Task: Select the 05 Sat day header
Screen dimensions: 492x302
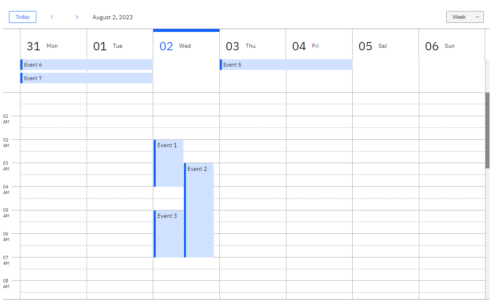Action: (385, 46)
